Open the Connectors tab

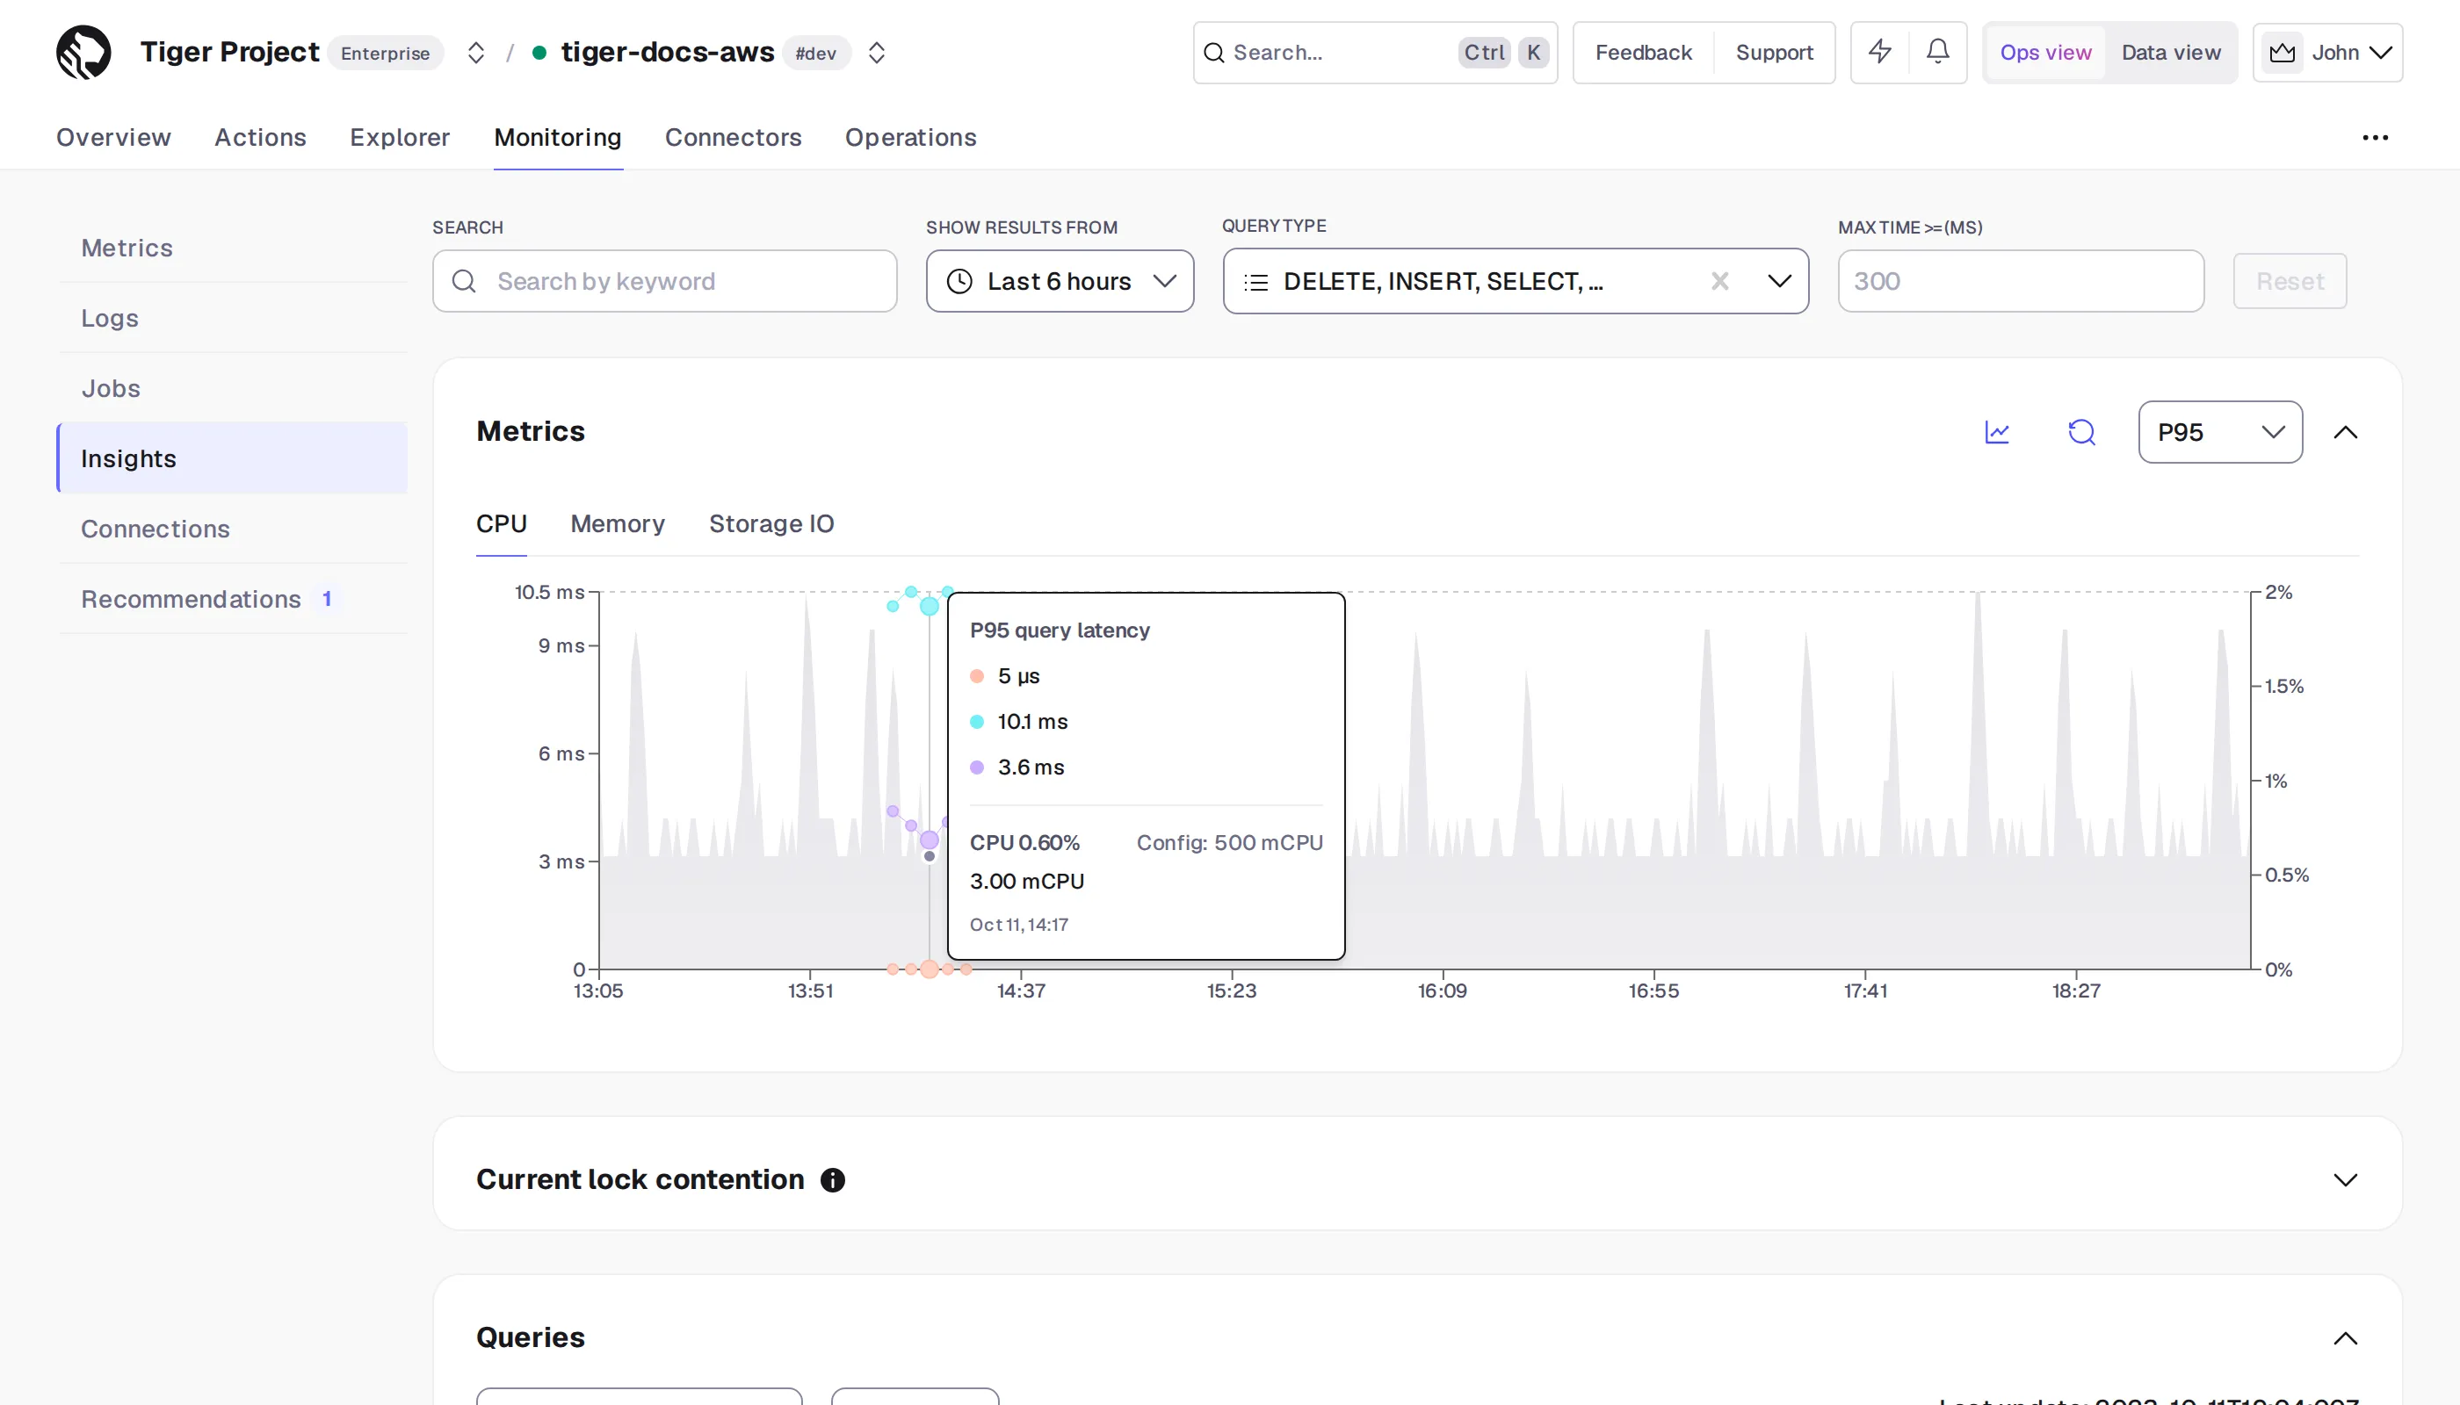coord(733,137)
